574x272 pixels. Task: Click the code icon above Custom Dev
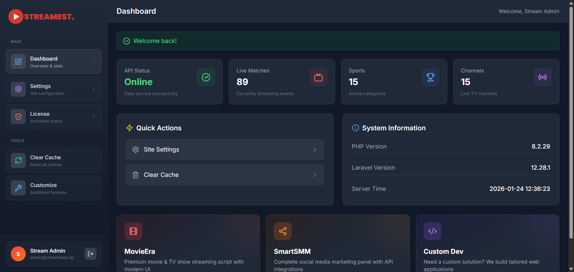[432, 231]
